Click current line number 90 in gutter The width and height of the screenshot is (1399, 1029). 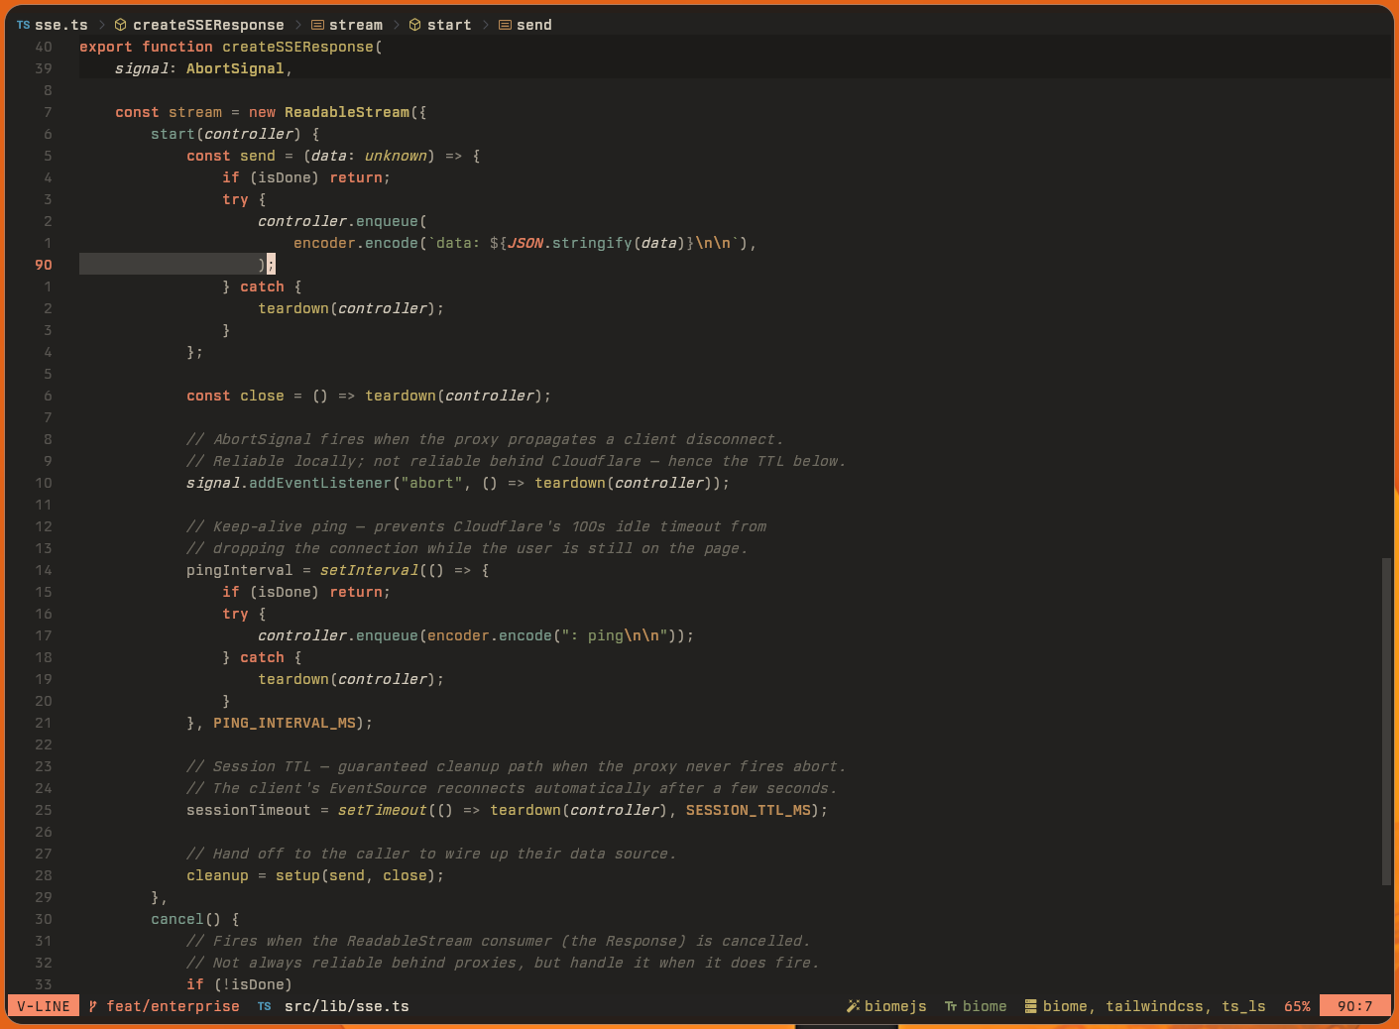point(44,265)
